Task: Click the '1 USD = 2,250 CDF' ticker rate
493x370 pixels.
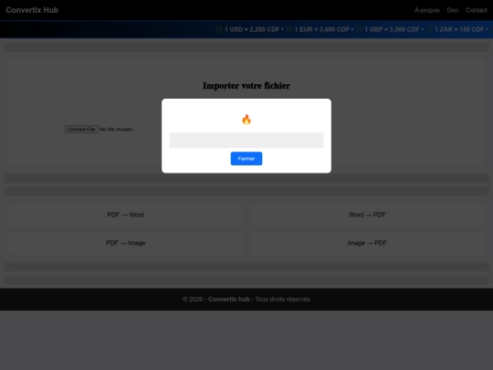Action: (x=252, y=29)
